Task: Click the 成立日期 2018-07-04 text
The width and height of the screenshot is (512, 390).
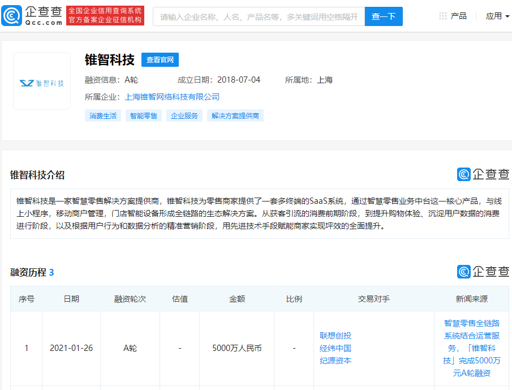Action: 219,80
